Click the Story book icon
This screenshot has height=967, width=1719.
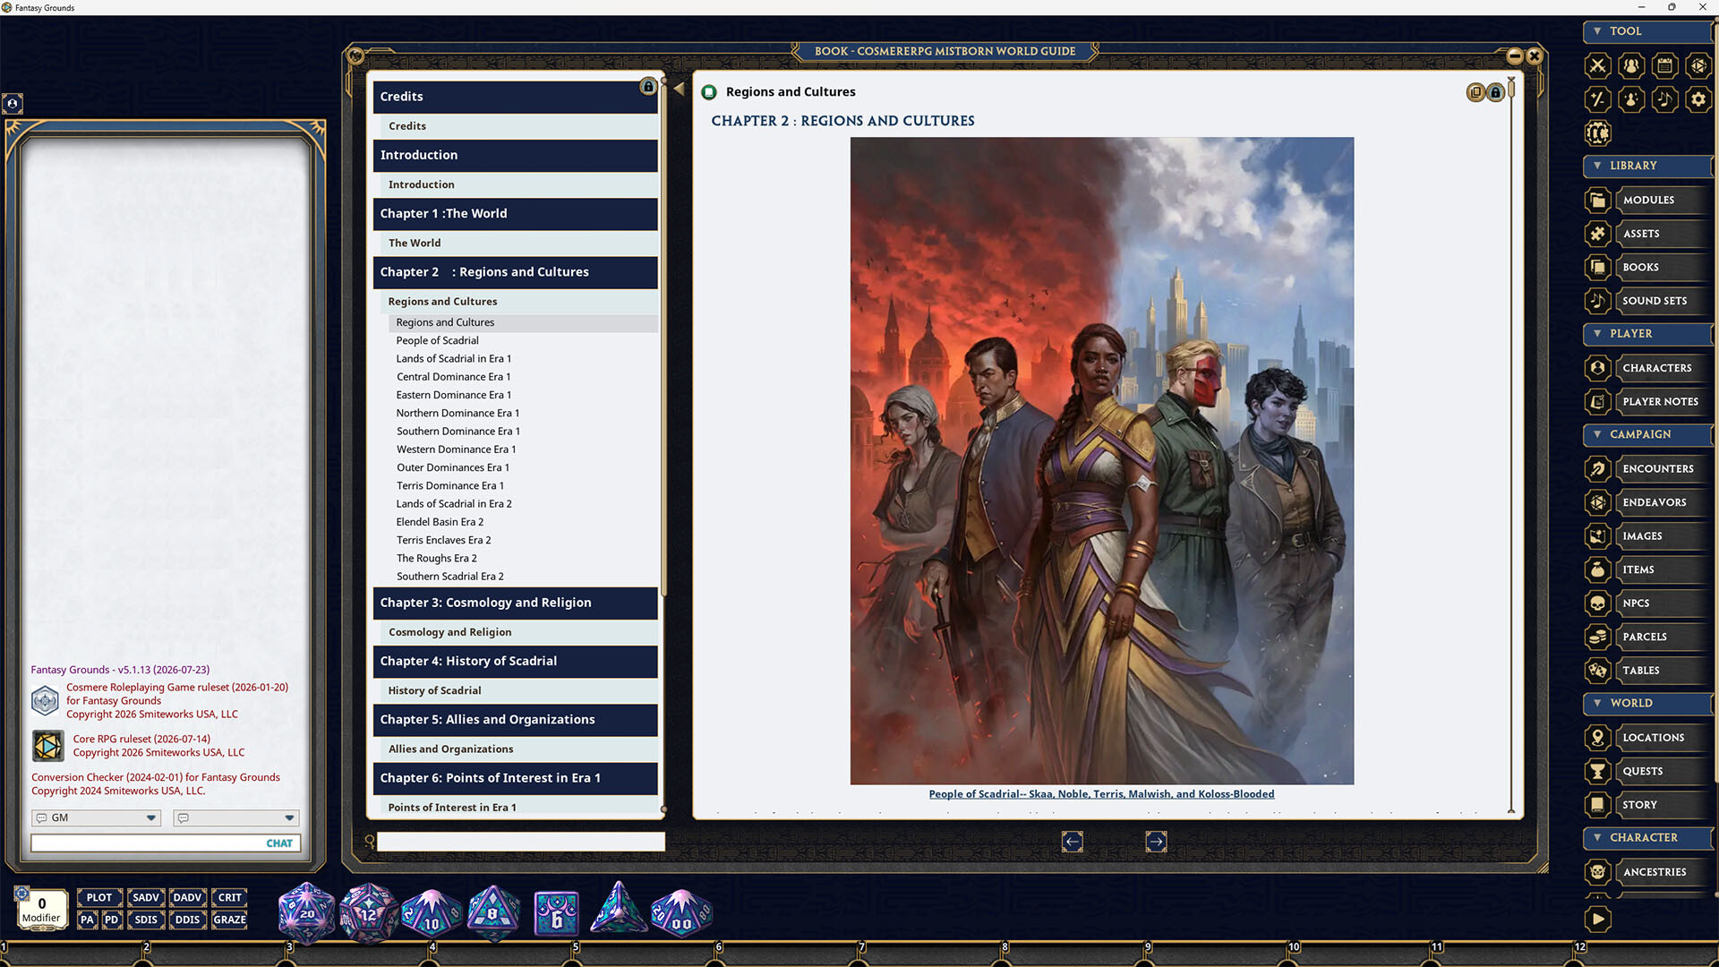1598,805
